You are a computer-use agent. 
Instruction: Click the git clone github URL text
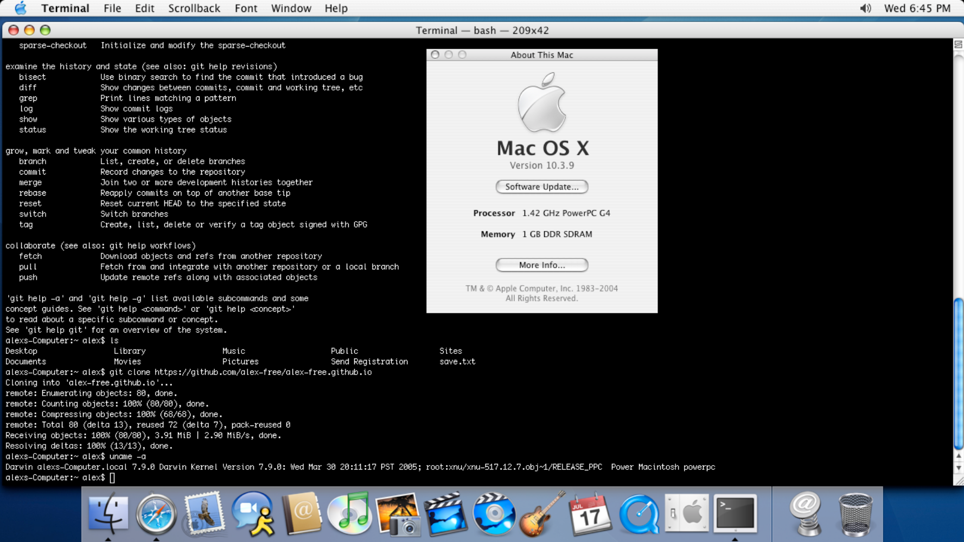(263, 372)
